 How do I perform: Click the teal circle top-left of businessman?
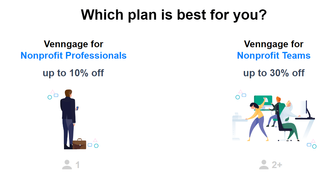click(50, 97)
